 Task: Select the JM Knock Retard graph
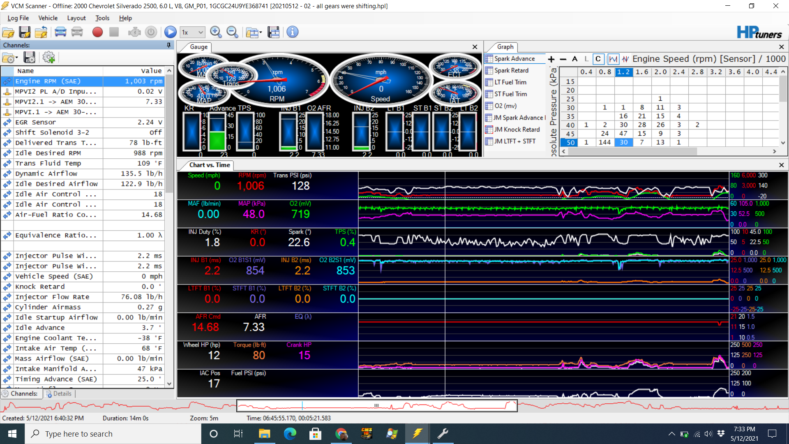pyautogui.click(x=517, y=129)
